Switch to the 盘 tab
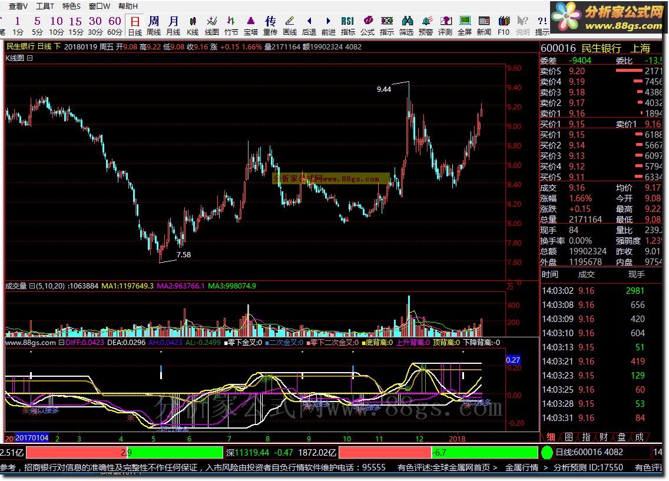This screenshot has width=669, height=481. (622, 437)
